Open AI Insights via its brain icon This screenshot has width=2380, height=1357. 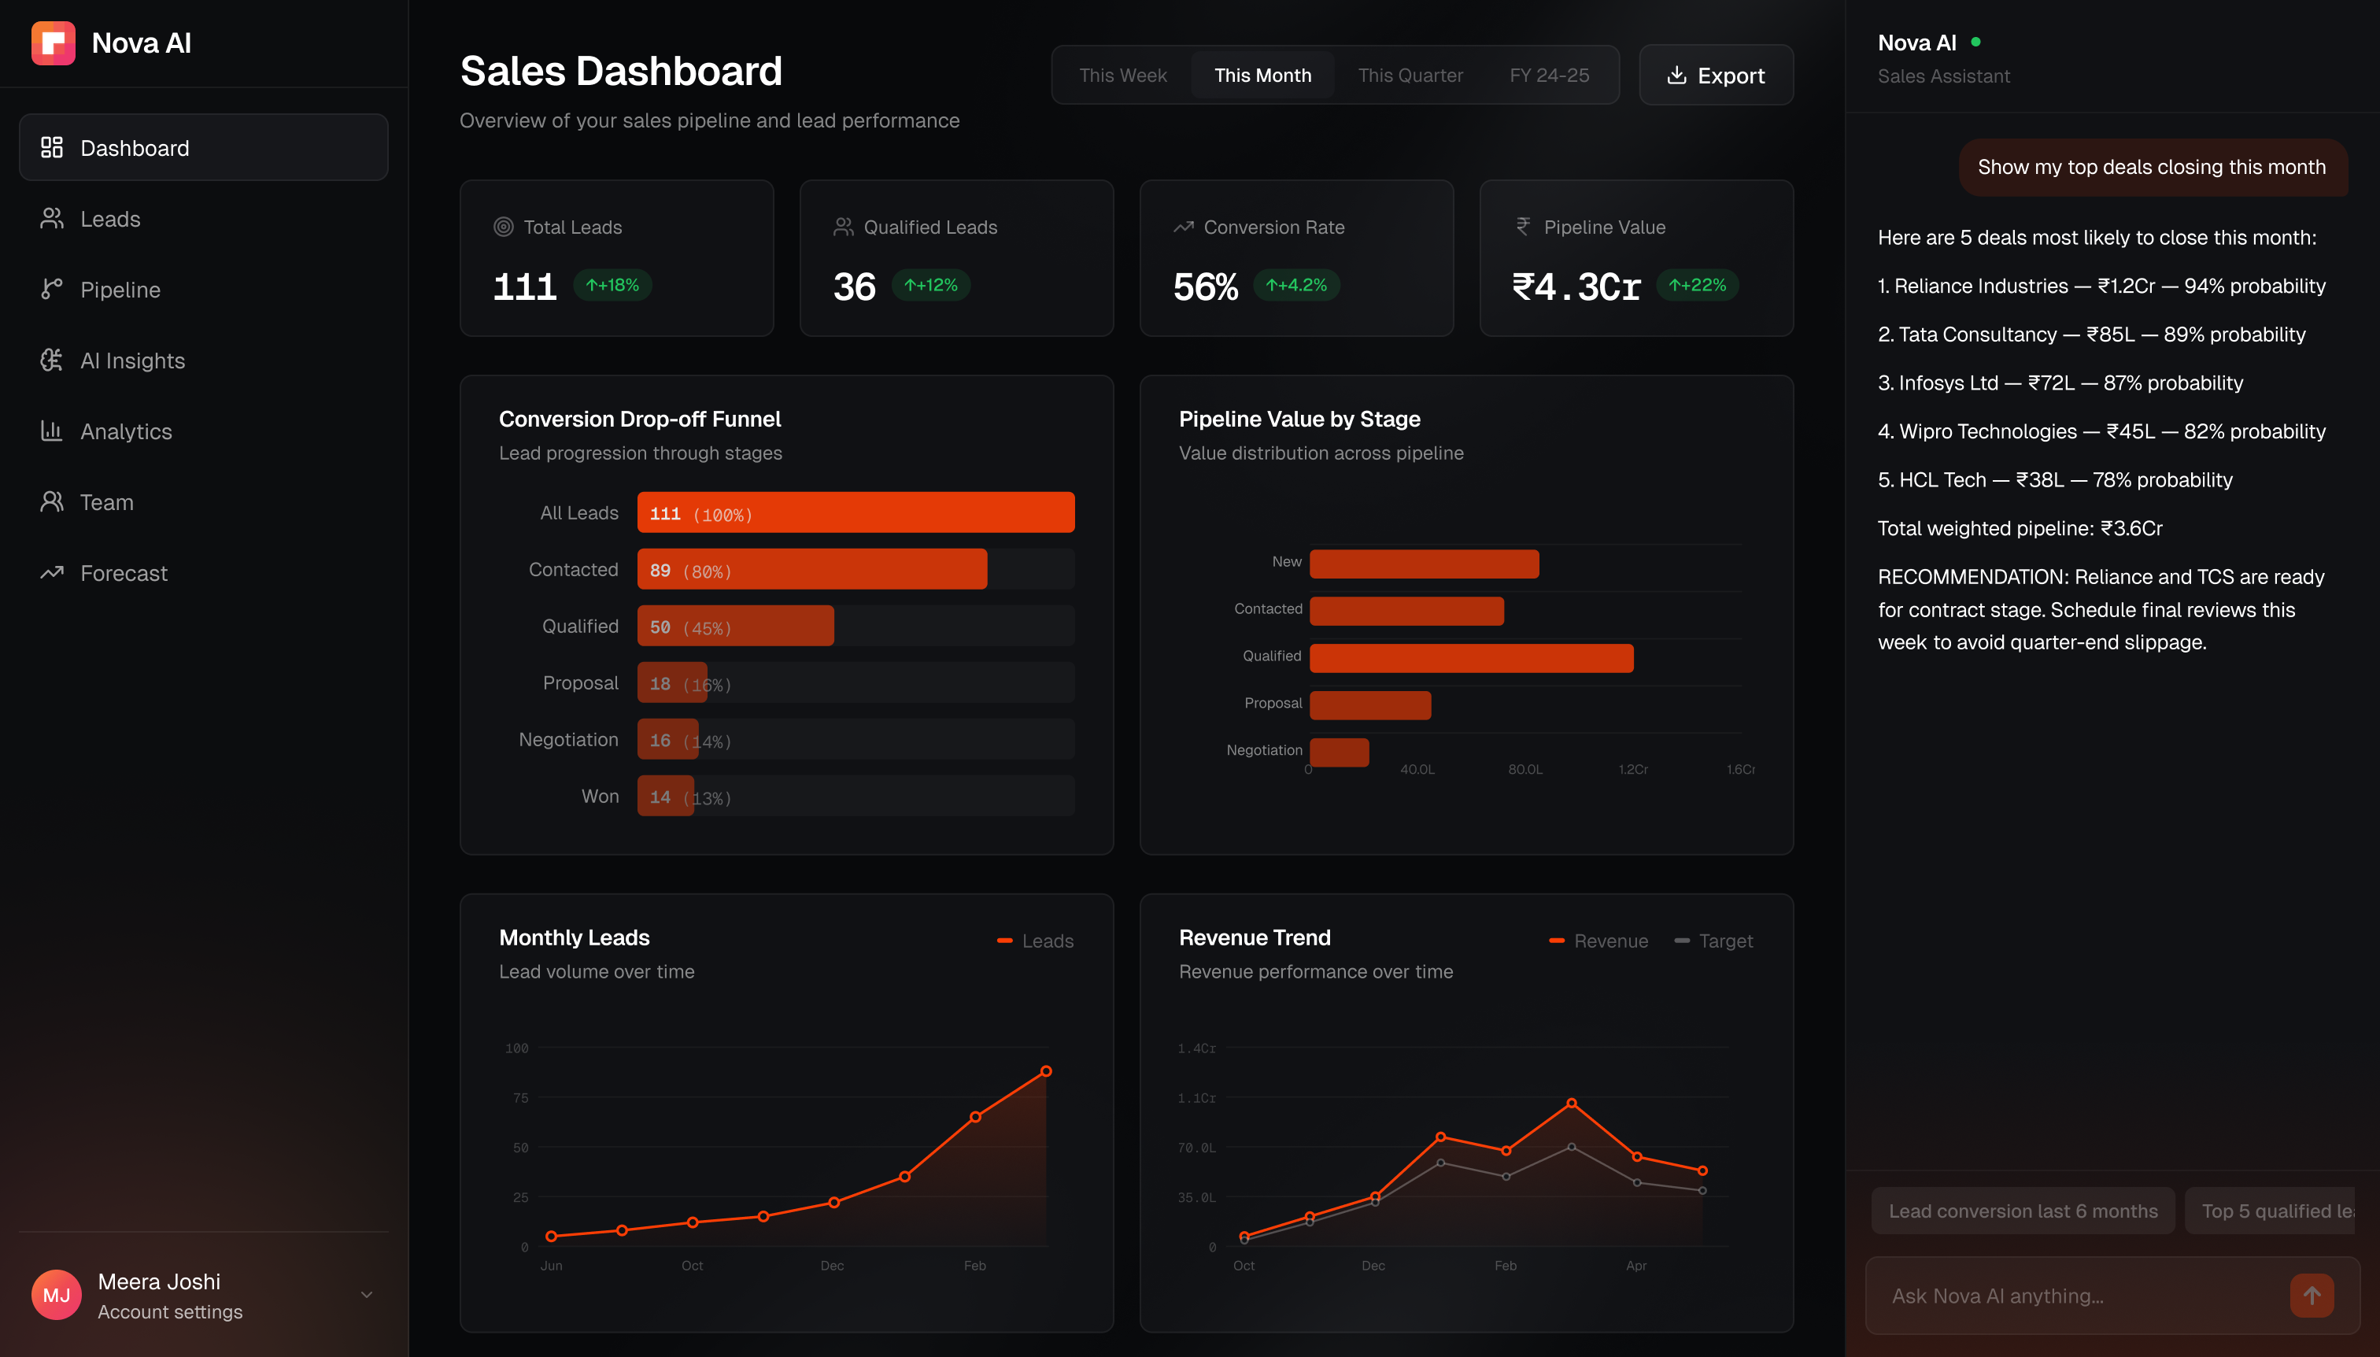[51, 360]
